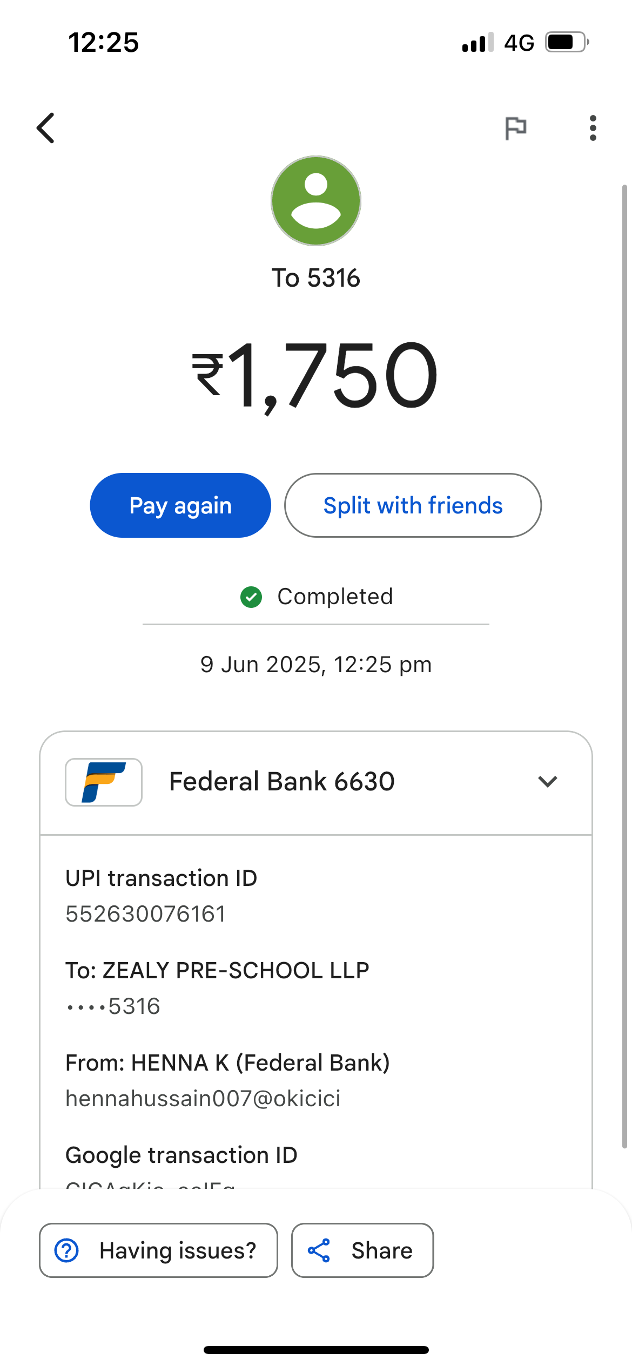Tap the flag report icon
The width and height of the screenshot is (632, 1367).
tap(515, 128)
